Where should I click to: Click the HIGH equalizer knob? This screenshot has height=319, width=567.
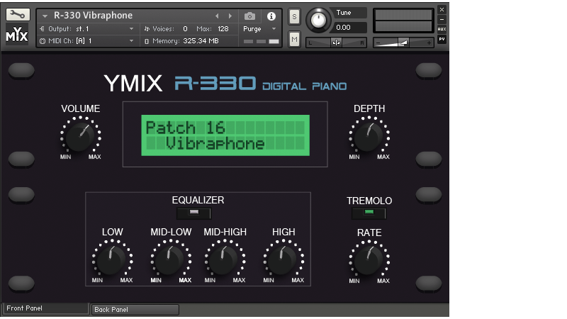283,259
